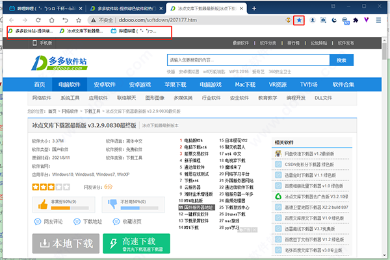
Task: Open the 冰点文库下载器 bookmark in bookmarks bar
Action: tap(81, 31)
